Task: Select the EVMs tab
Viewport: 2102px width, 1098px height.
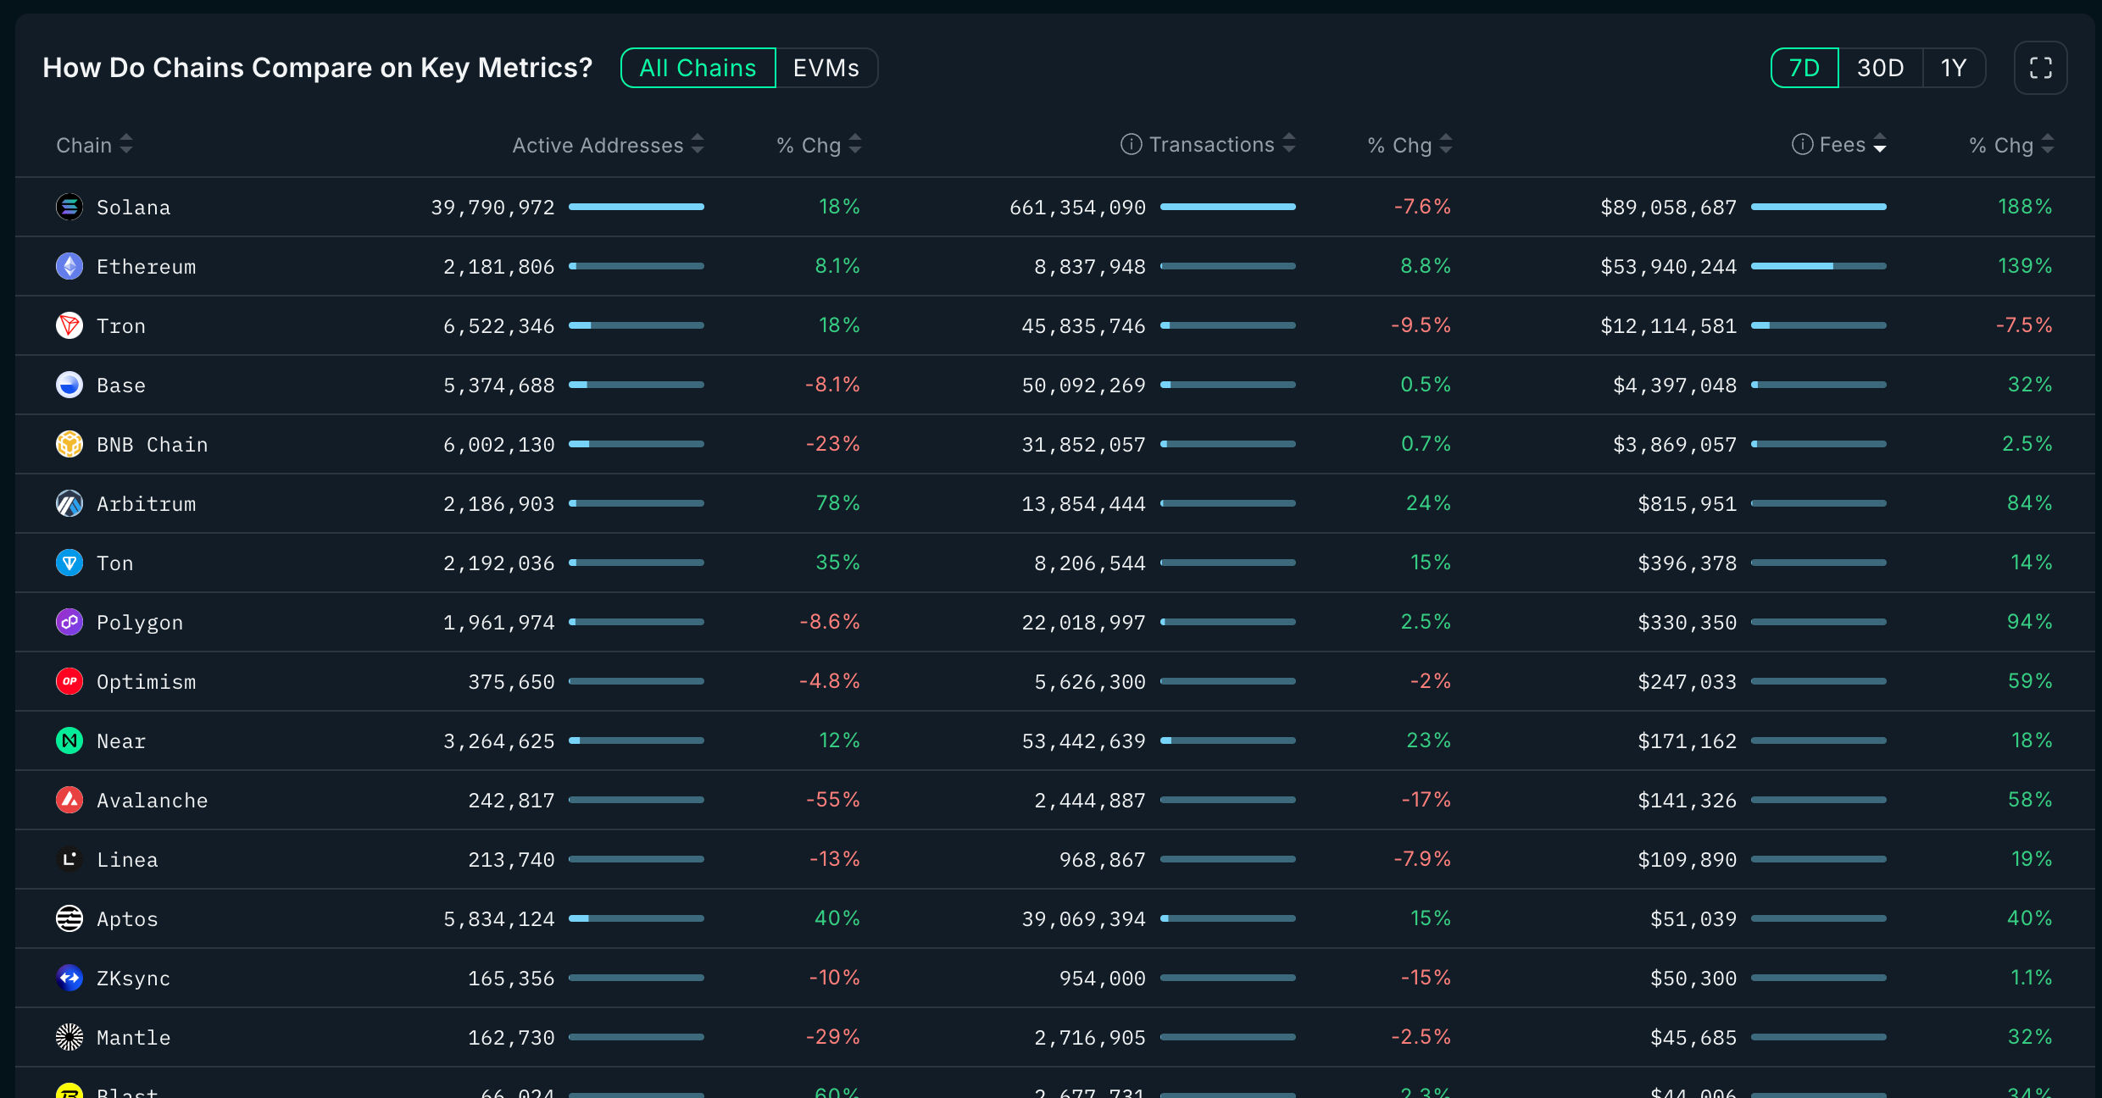Action: 826,68
